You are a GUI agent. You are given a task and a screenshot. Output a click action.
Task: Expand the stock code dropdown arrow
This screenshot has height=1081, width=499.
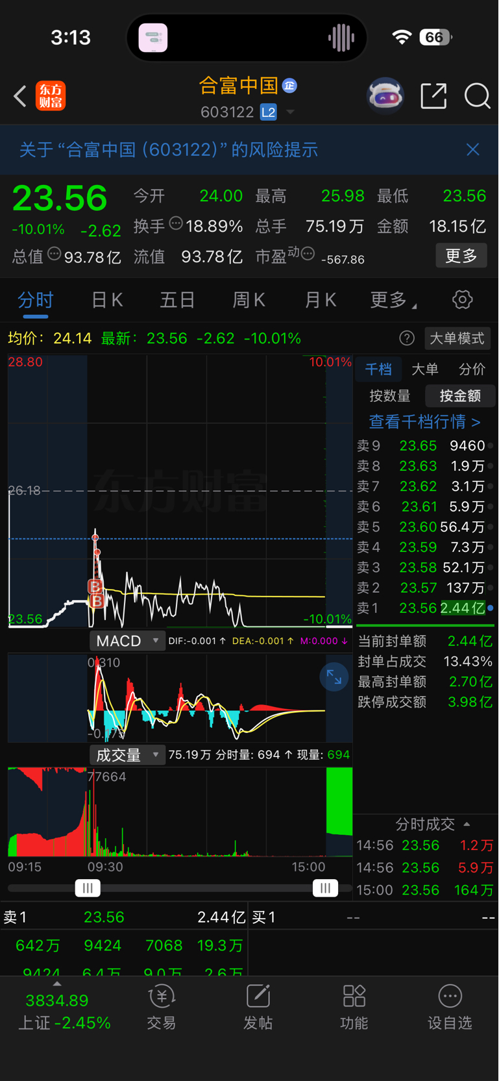(291, 112)
